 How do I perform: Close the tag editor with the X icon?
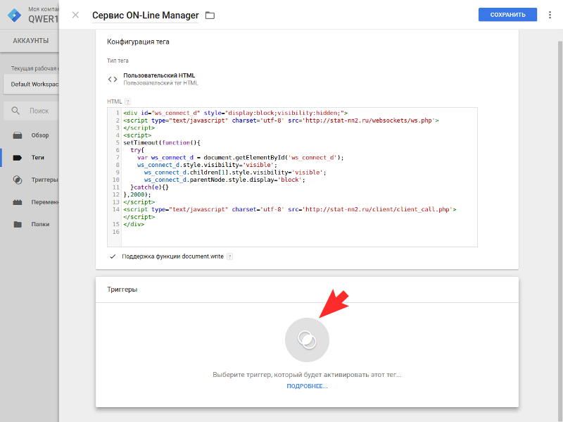pyautogui.click(x=75, y=15)
